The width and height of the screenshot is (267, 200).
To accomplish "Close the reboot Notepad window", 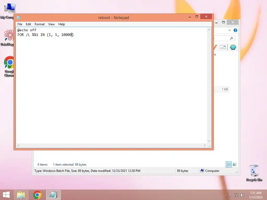I will [x=206, y=17].
